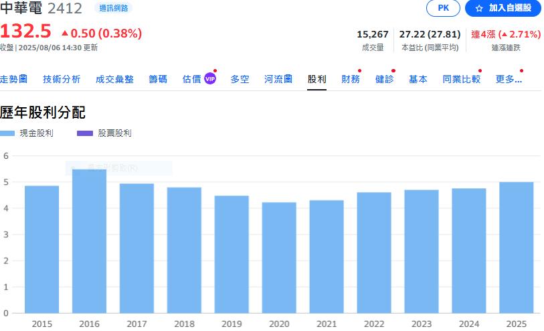Switch to the 技術分析 tab
Image resolution: width=544 pixels, height=331 pixels.
coord(62,79)
